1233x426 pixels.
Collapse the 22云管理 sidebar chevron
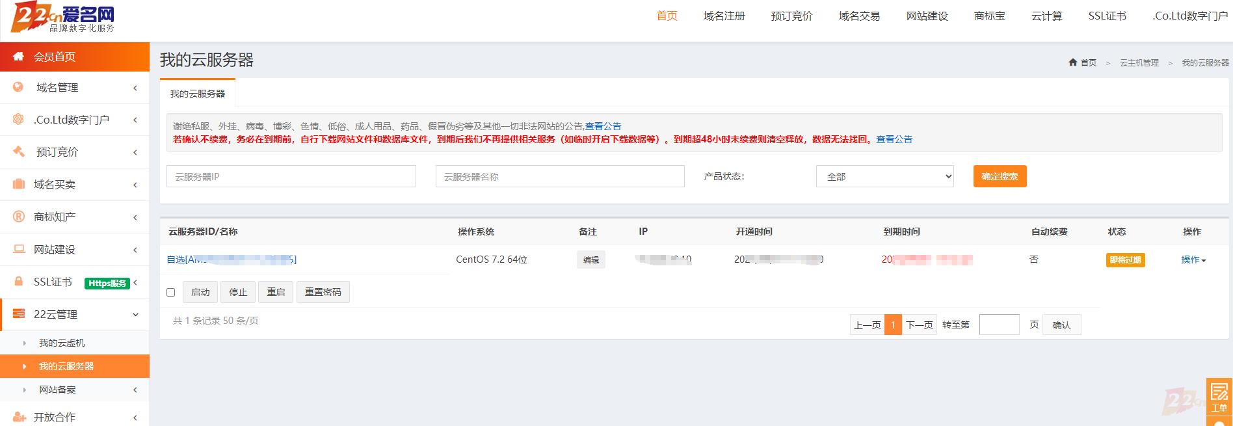click(135, 314)
